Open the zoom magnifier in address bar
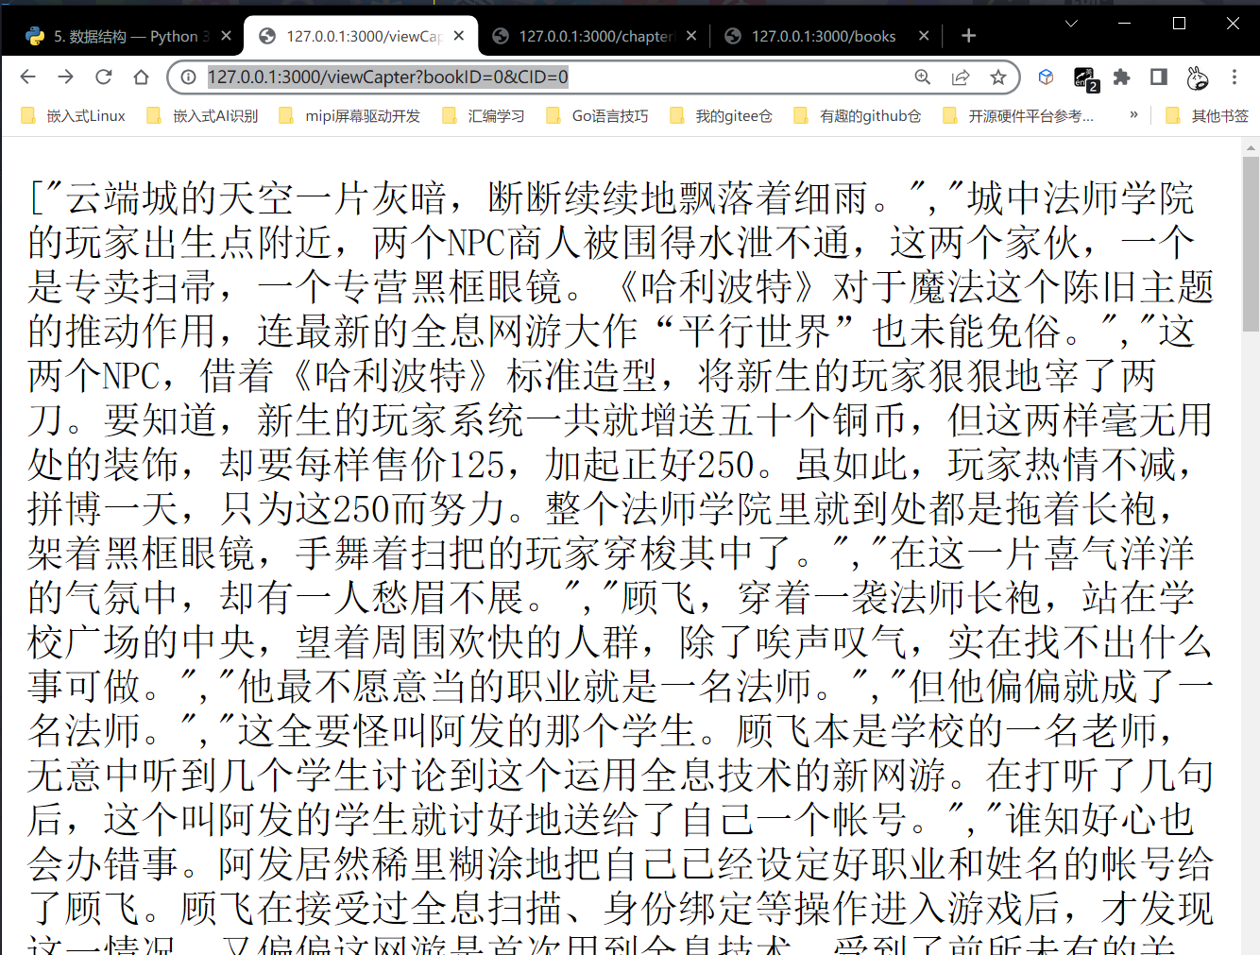Screen dimensions: 1260x955 coord(923,77)
